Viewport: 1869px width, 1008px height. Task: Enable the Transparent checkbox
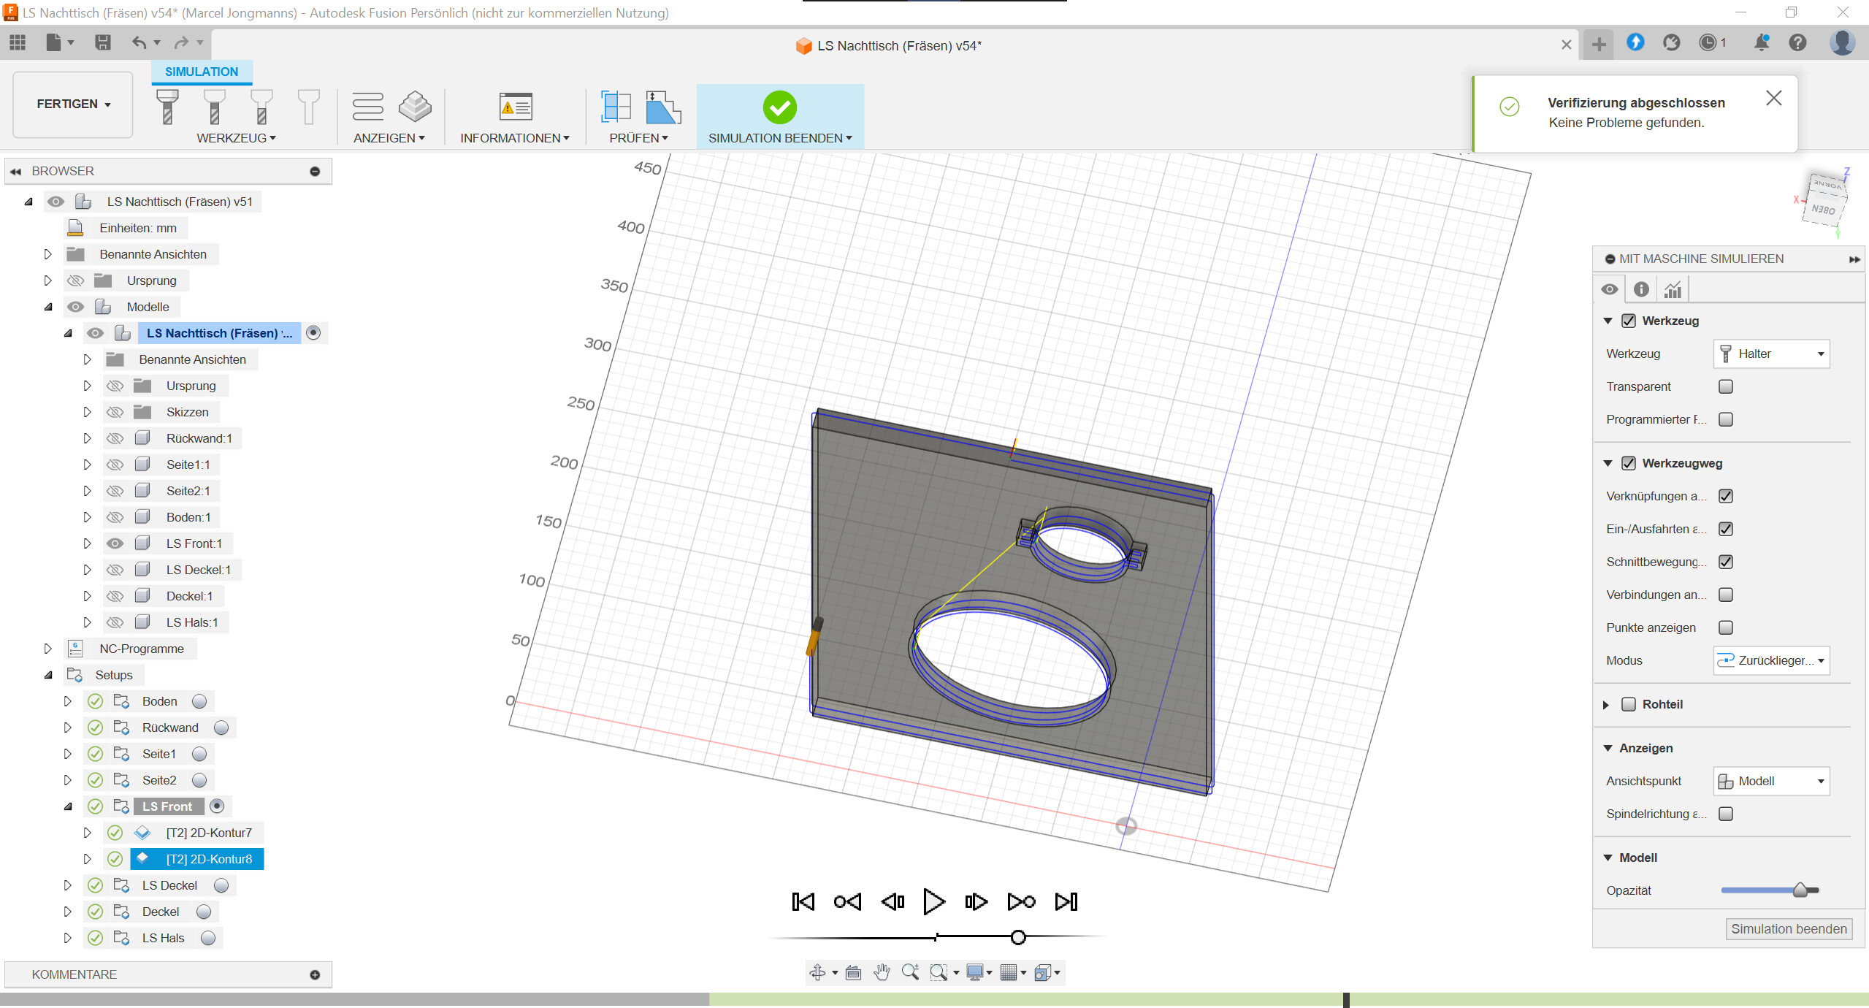coord(1725,386)
